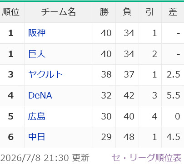The height and width of the screenshot is (166, 184).
Task: Open the セ・リーグ順位表 link
Action: [147, 158]
